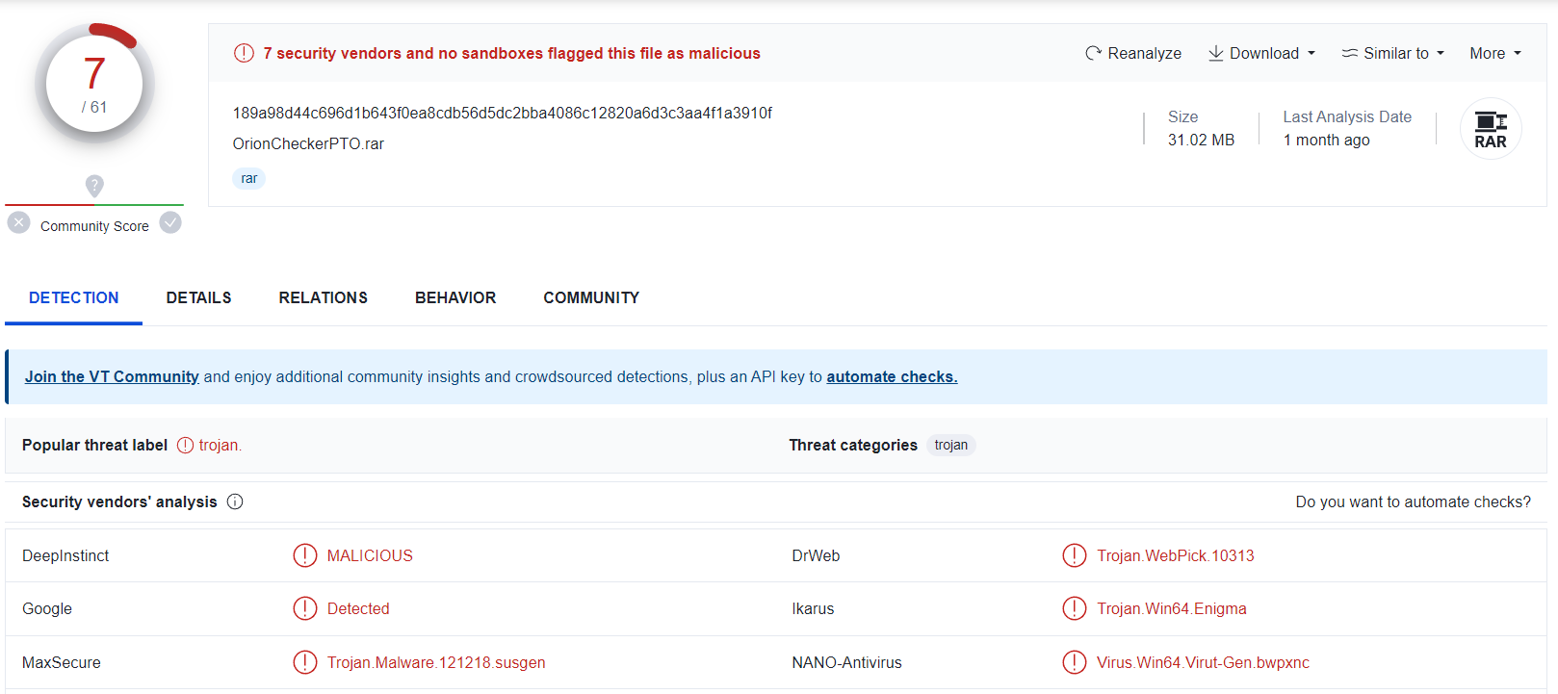This screenshot has width=1558, height=694.
Task: Click the Join the VT Community link
Action: [x=112, y=376]
